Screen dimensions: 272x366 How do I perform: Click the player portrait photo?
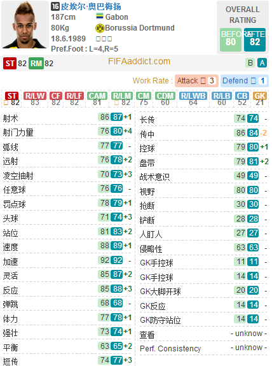25,24
